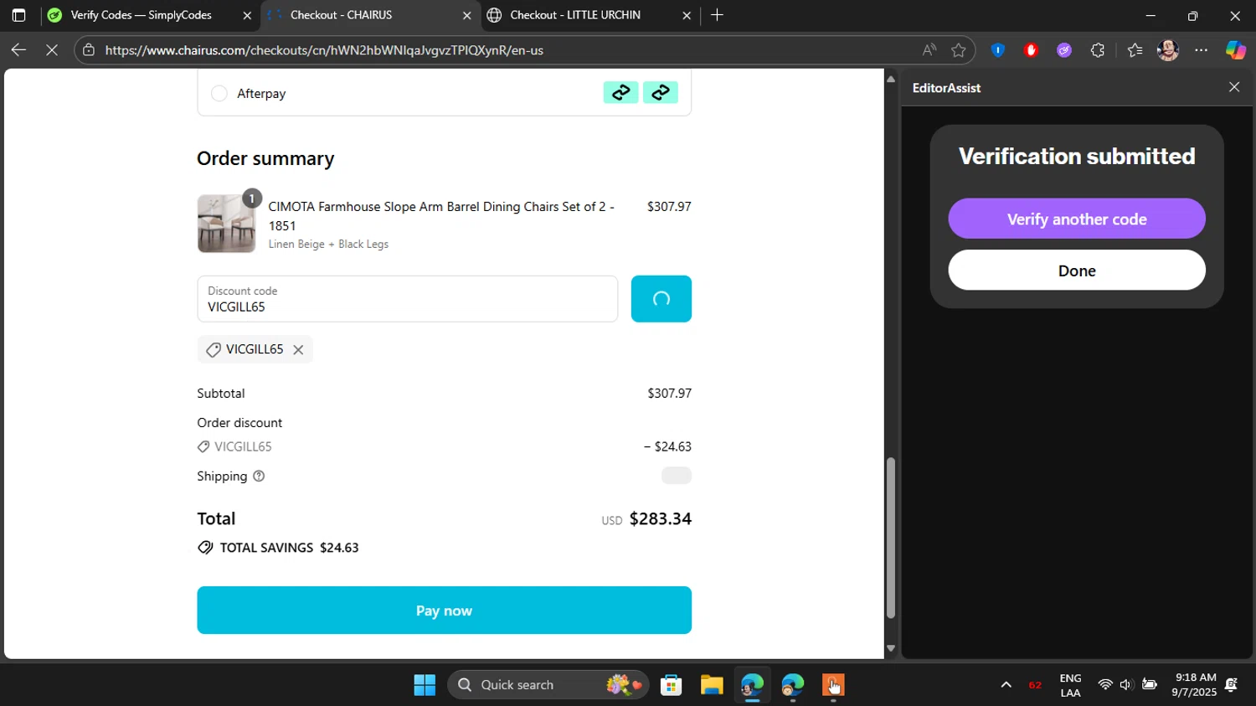
Task: Close the Verify Codes tab
Action: tap(247, 15)
